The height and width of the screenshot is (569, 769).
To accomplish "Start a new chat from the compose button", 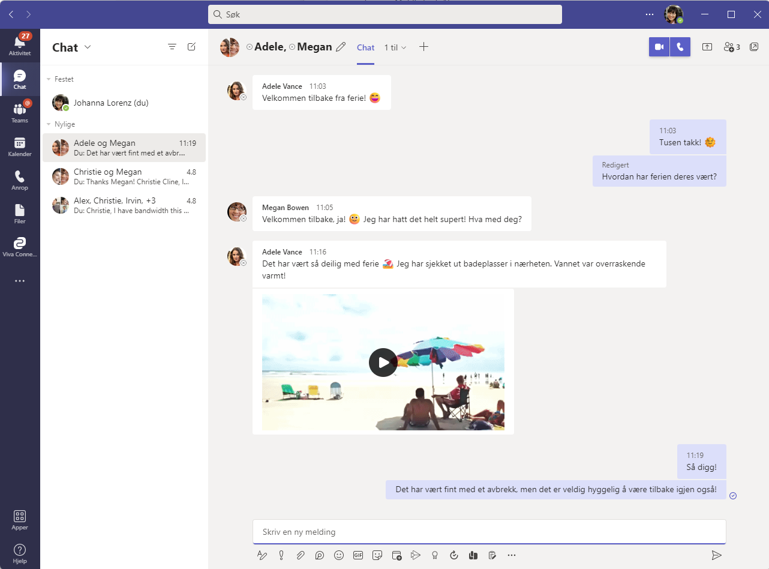I will tap(191, 46).
